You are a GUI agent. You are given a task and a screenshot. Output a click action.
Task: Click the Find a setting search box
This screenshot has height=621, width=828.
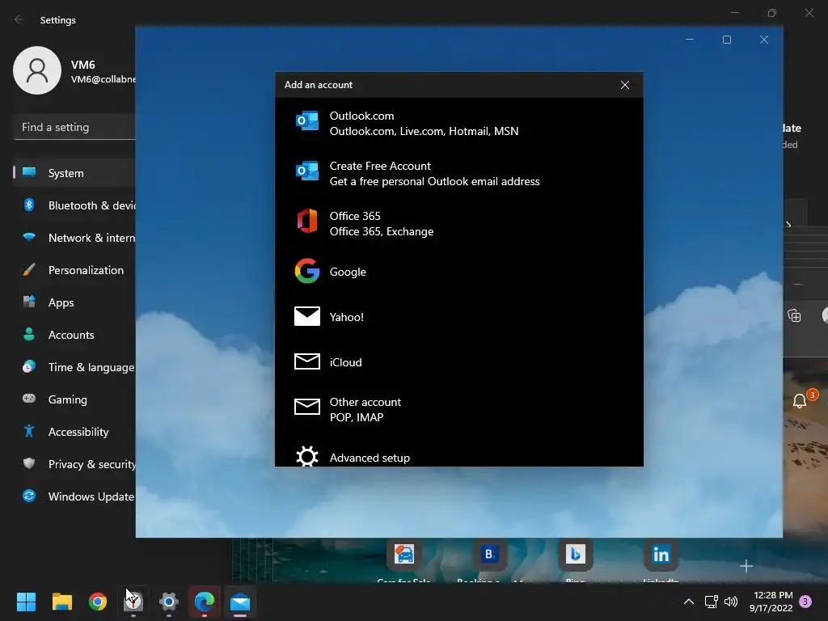[x=74, y=127]
